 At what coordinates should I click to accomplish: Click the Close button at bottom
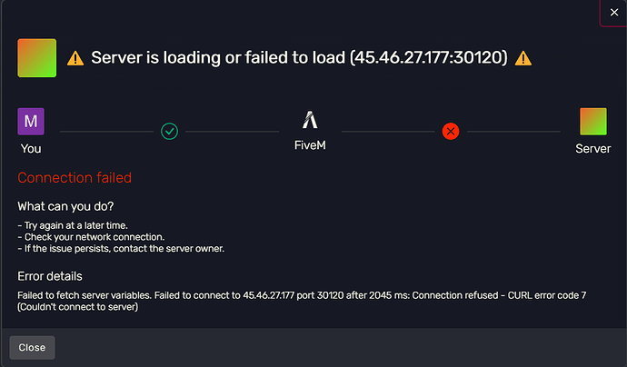coord(32,347)
